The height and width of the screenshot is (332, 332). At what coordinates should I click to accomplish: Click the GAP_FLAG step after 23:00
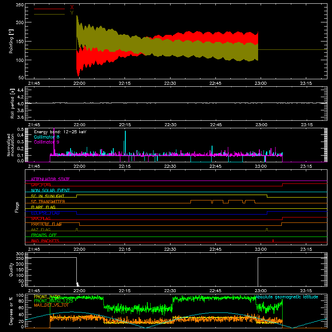pyautogui.click(x=283, y=185)
